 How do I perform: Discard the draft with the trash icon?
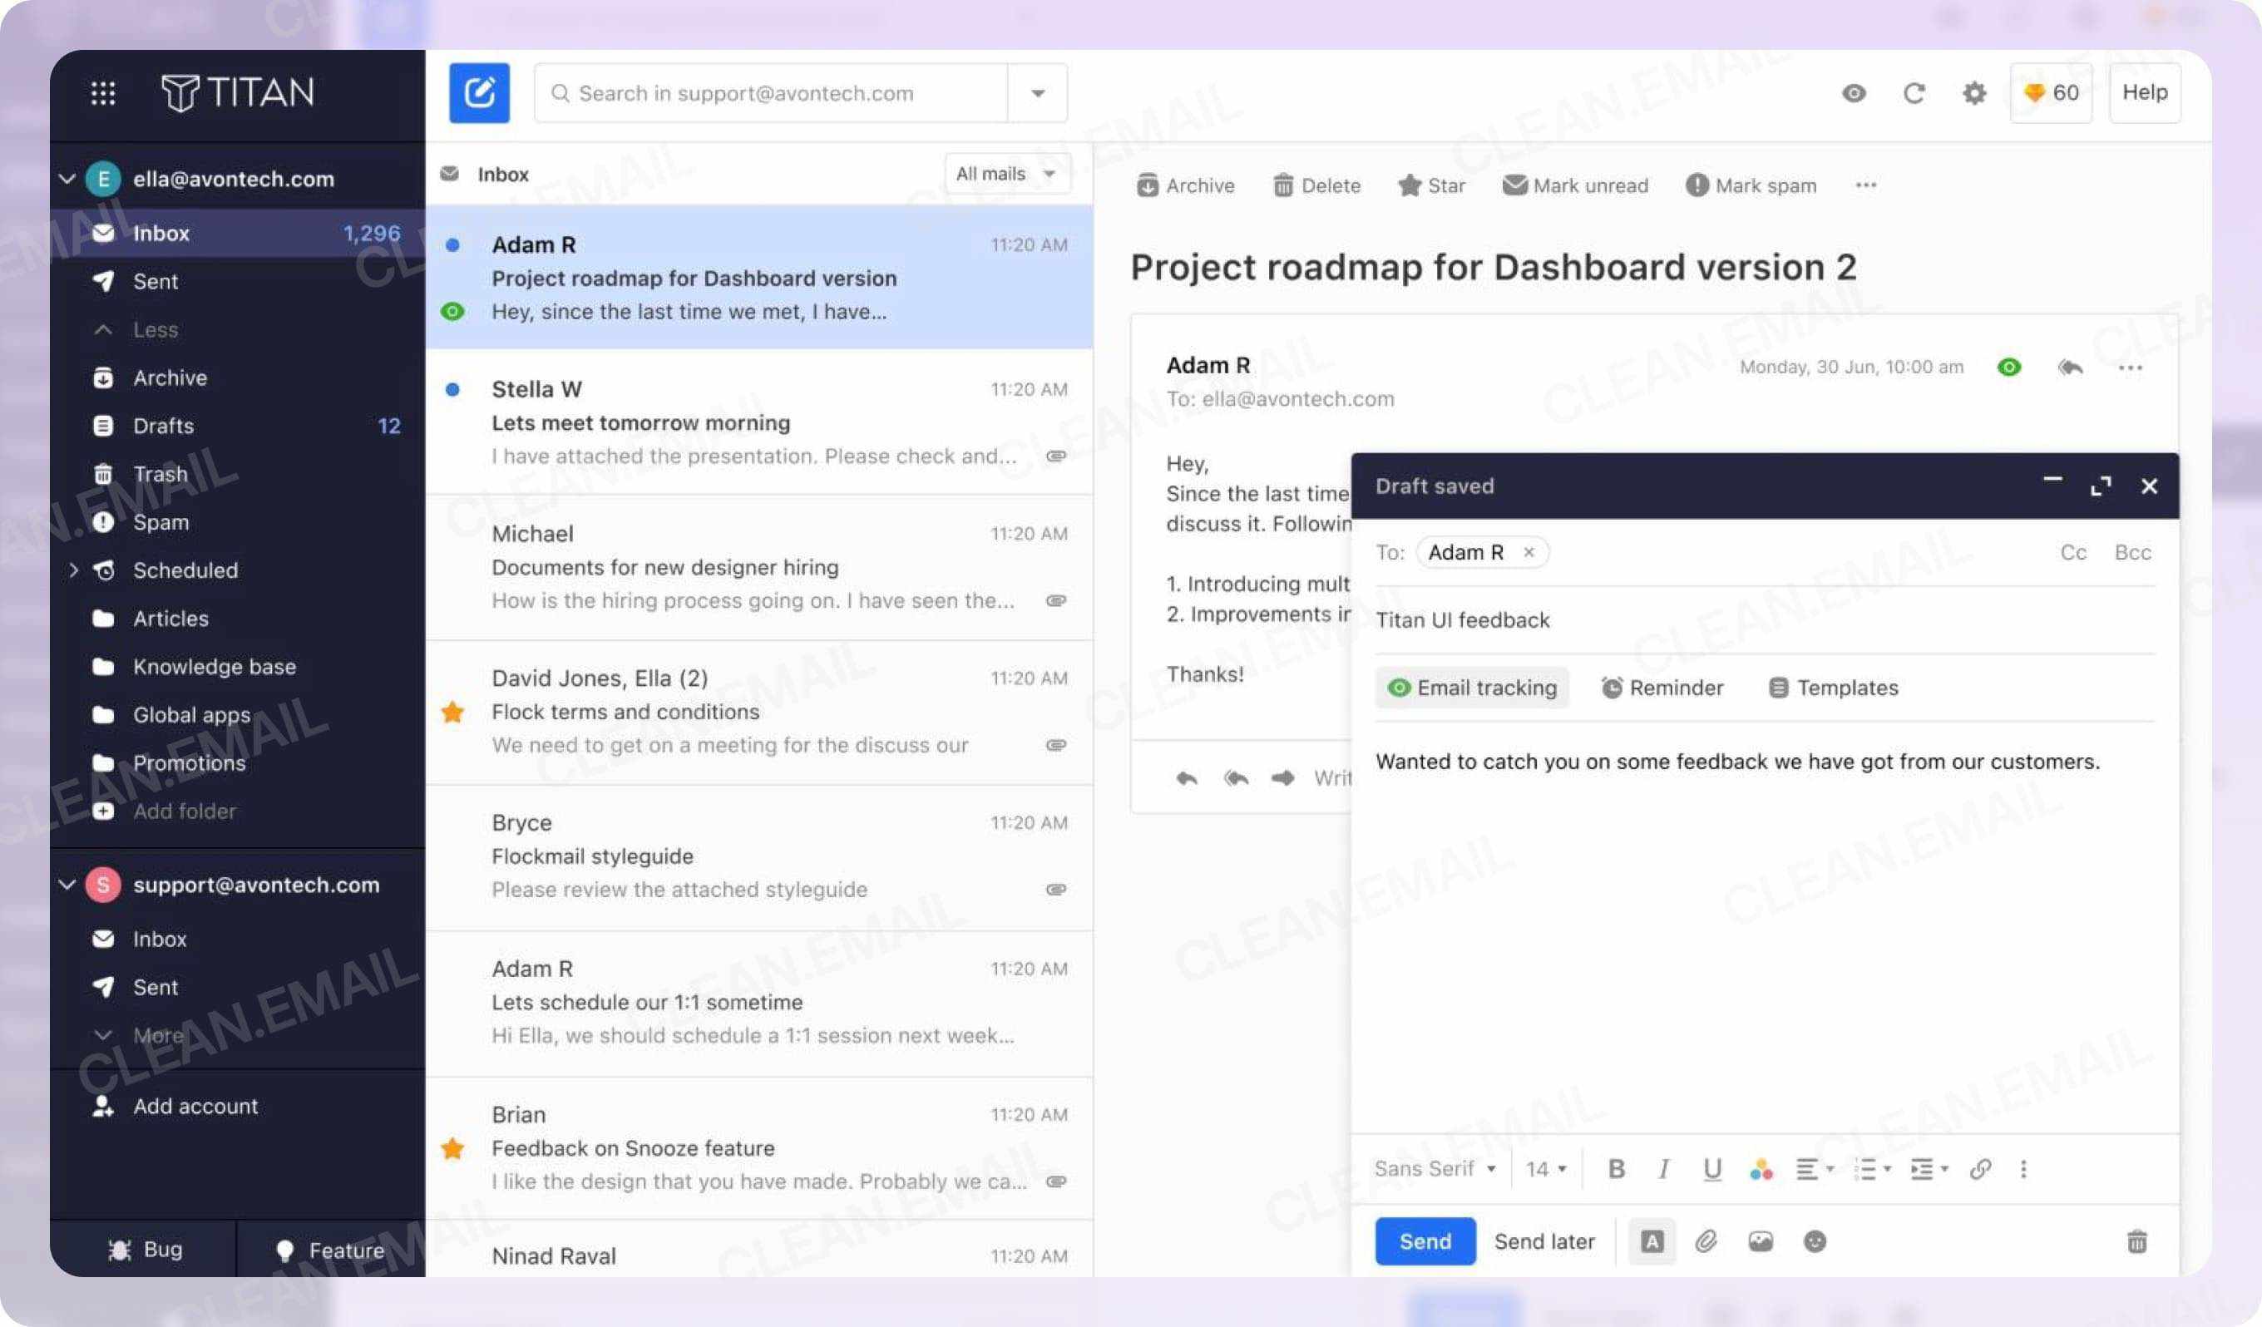pyautogui.click(x=2139, y=1241)
